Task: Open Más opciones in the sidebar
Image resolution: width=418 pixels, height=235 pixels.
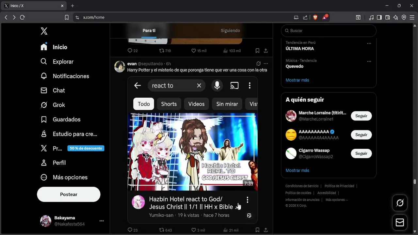Action: 64,177
